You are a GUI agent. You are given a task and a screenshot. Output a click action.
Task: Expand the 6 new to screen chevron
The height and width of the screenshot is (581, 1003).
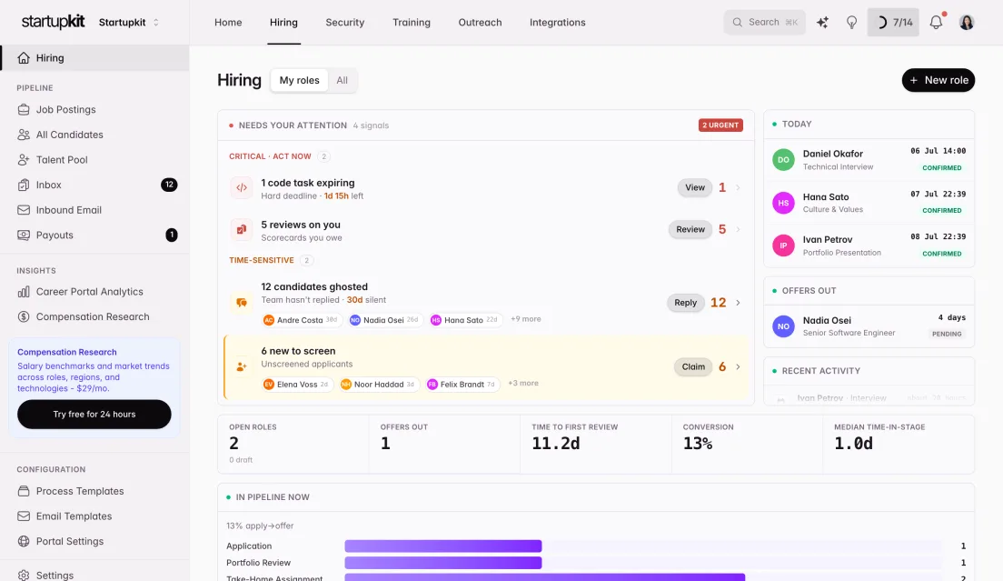(738, 366)
